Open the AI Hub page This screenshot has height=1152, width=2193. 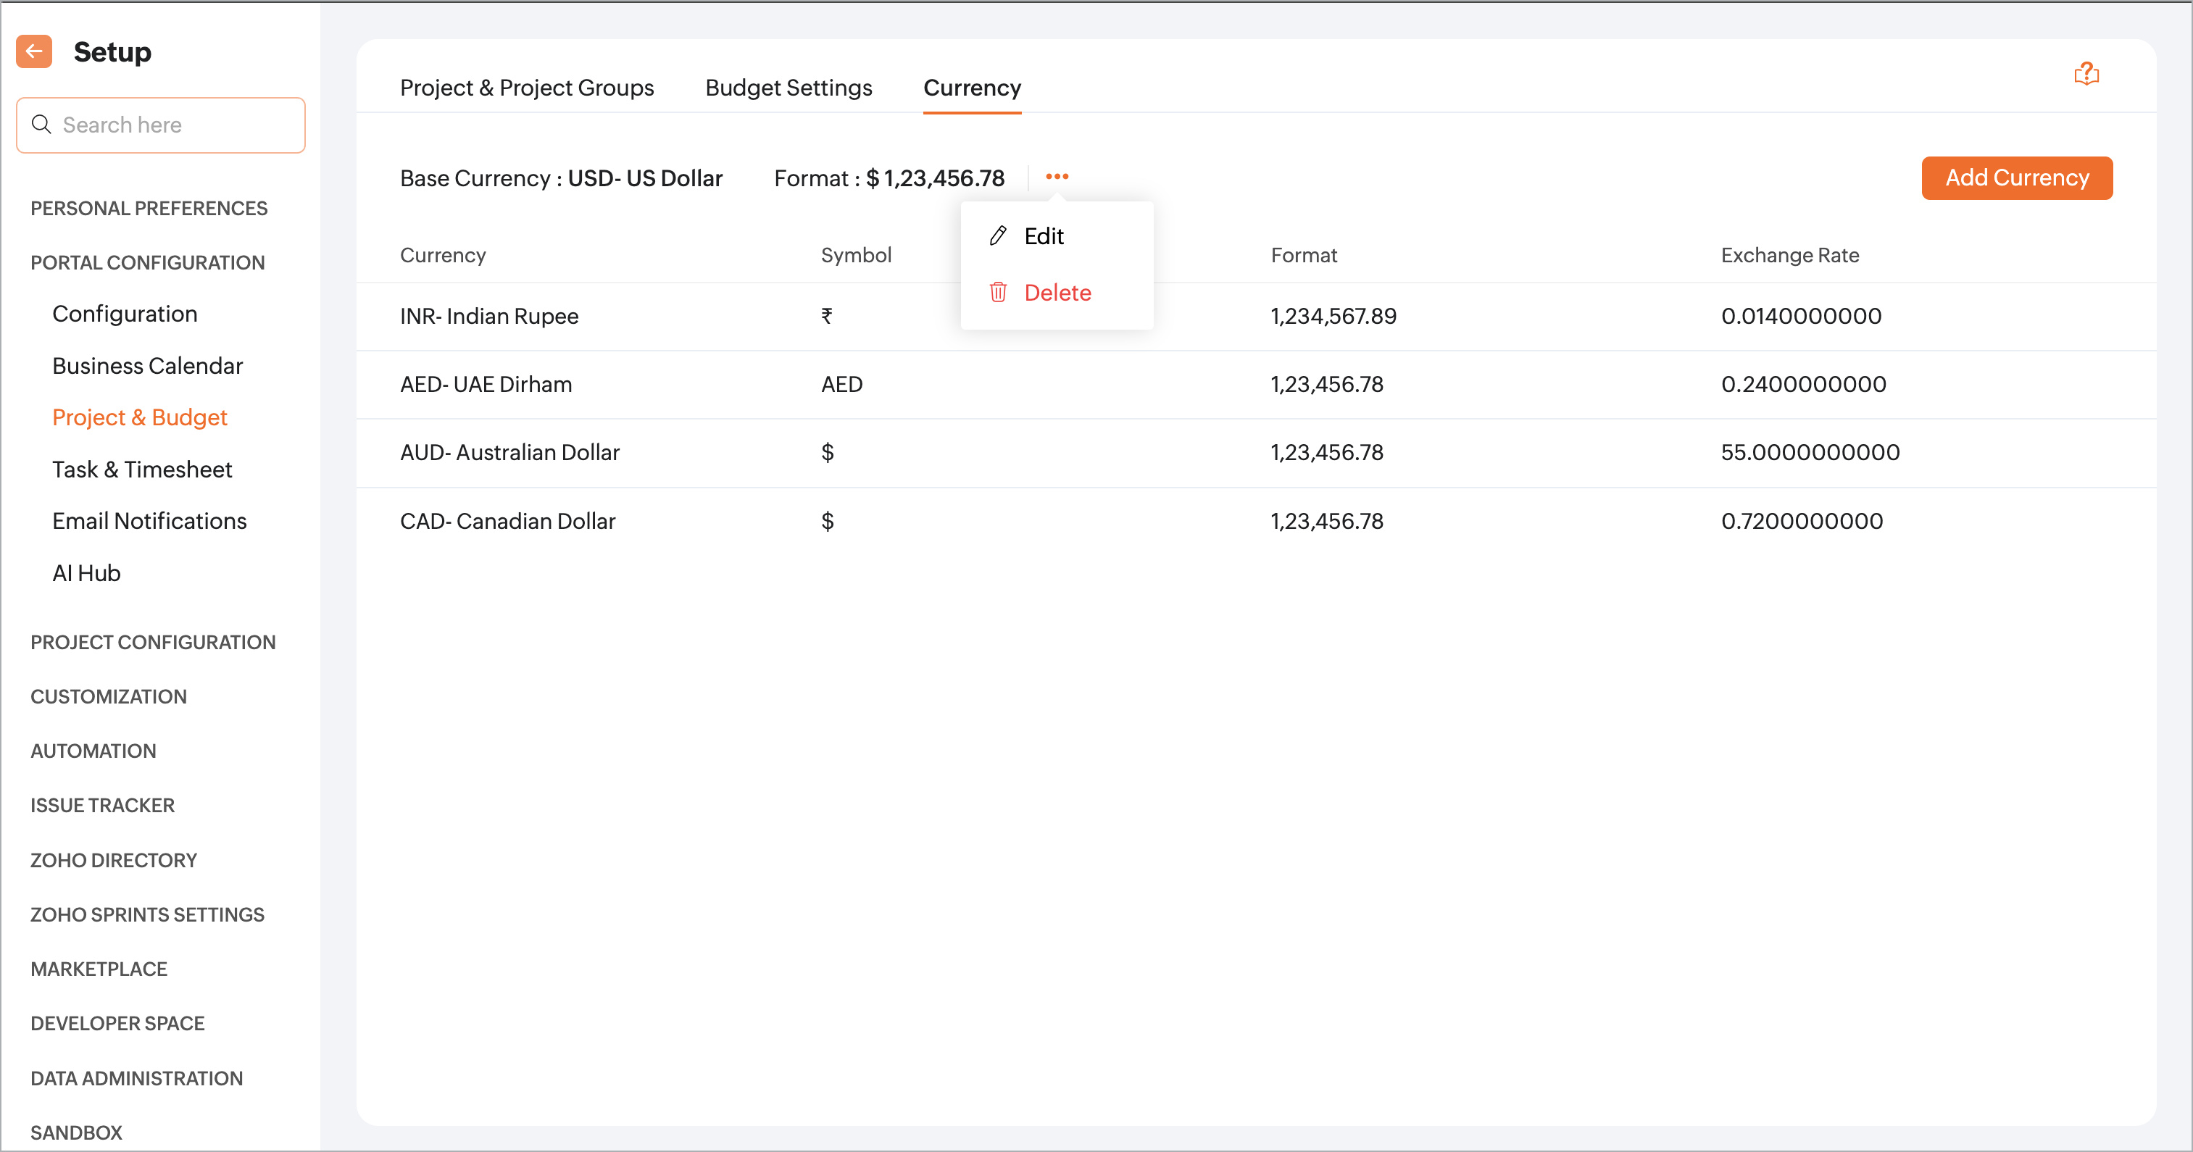tap(86, 573)
